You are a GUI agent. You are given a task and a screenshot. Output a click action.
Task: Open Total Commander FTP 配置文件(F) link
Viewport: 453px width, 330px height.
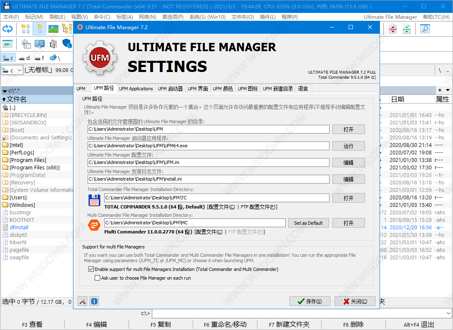point(259,207)
